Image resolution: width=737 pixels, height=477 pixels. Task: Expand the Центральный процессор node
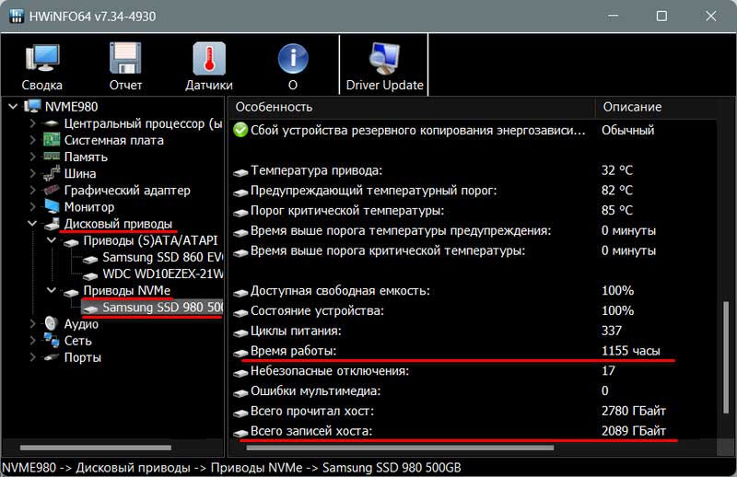32,123
